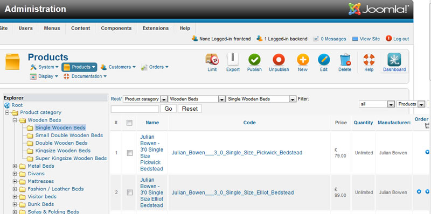
Task: Click the Log out icon
Action: coord(388,38)
